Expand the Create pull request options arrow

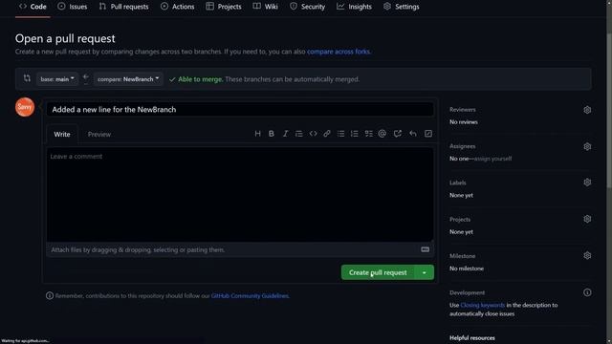pyautogui.click(x=425, y=272)
